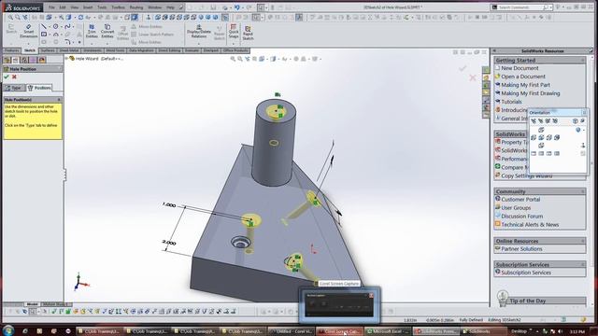Pin the SolidWorks Resources task pane

591,50
